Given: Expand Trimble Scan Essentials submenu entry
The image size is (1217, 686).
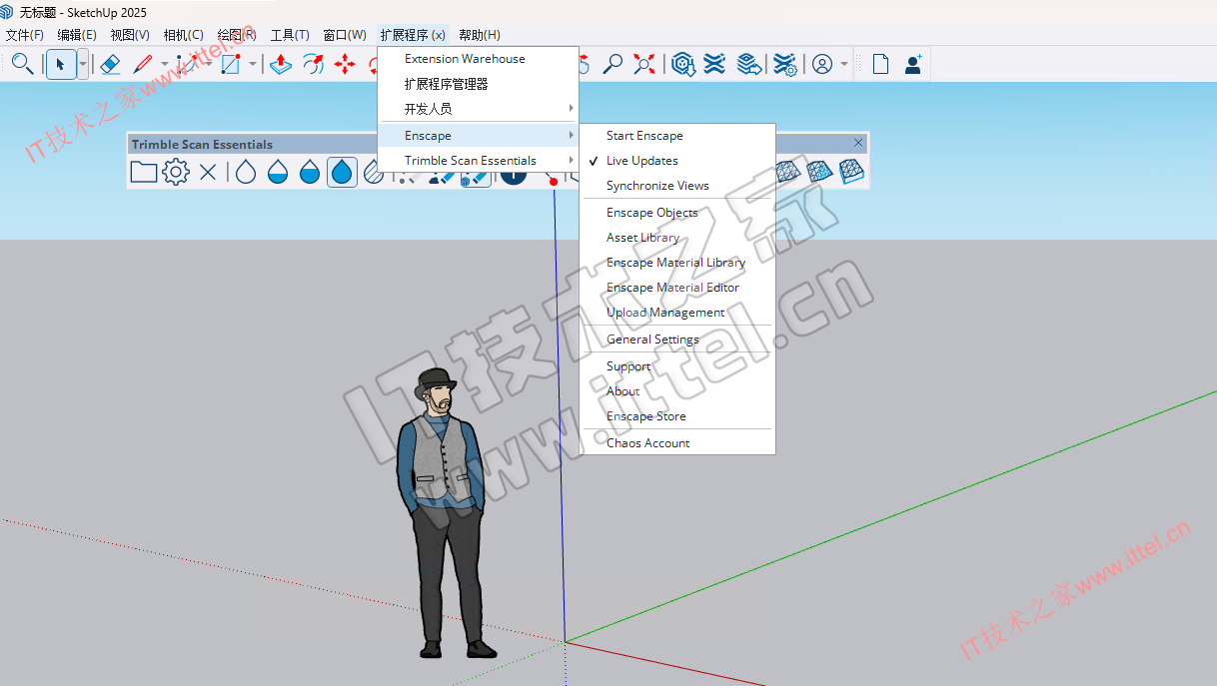Looking at the screenshot, I should point(479,161).
